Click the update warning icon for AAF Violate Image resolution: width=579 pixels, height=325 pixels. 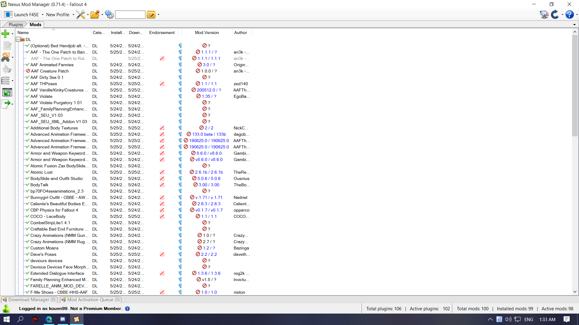[x=198, y=96]
